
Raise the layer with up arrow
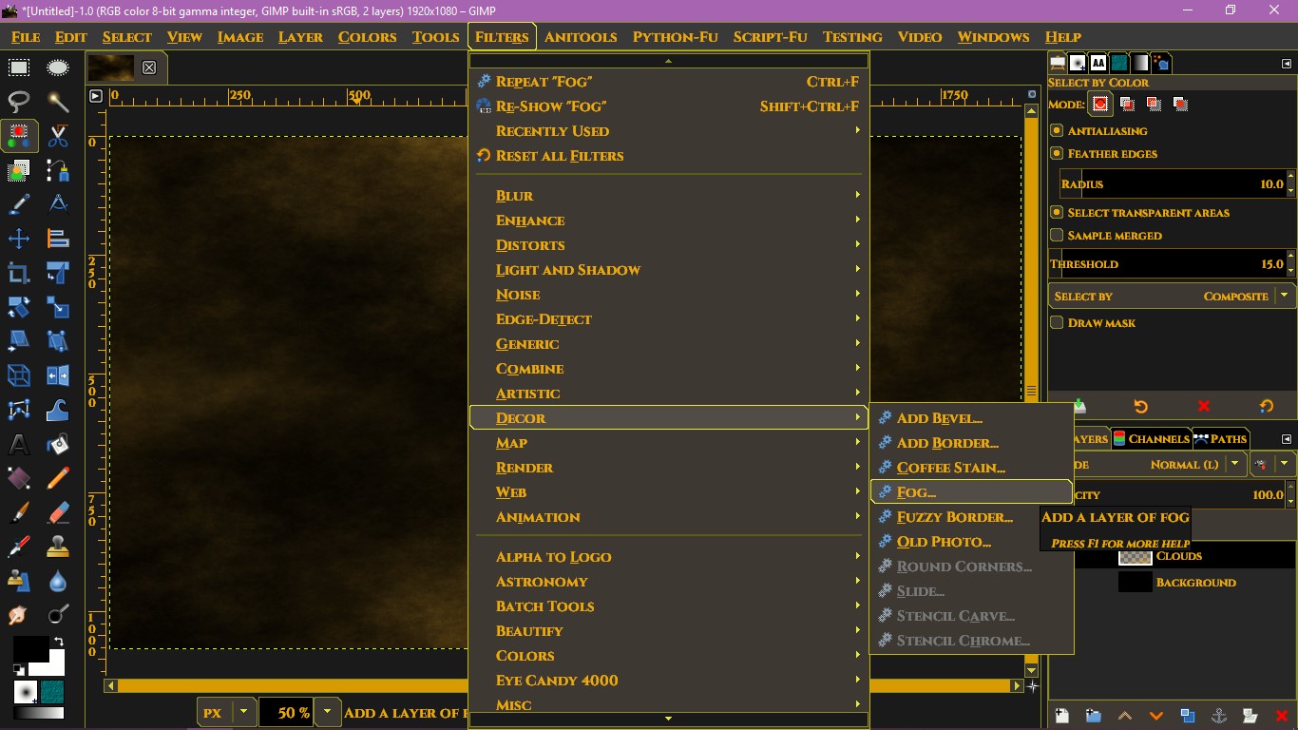point(1125,716)
